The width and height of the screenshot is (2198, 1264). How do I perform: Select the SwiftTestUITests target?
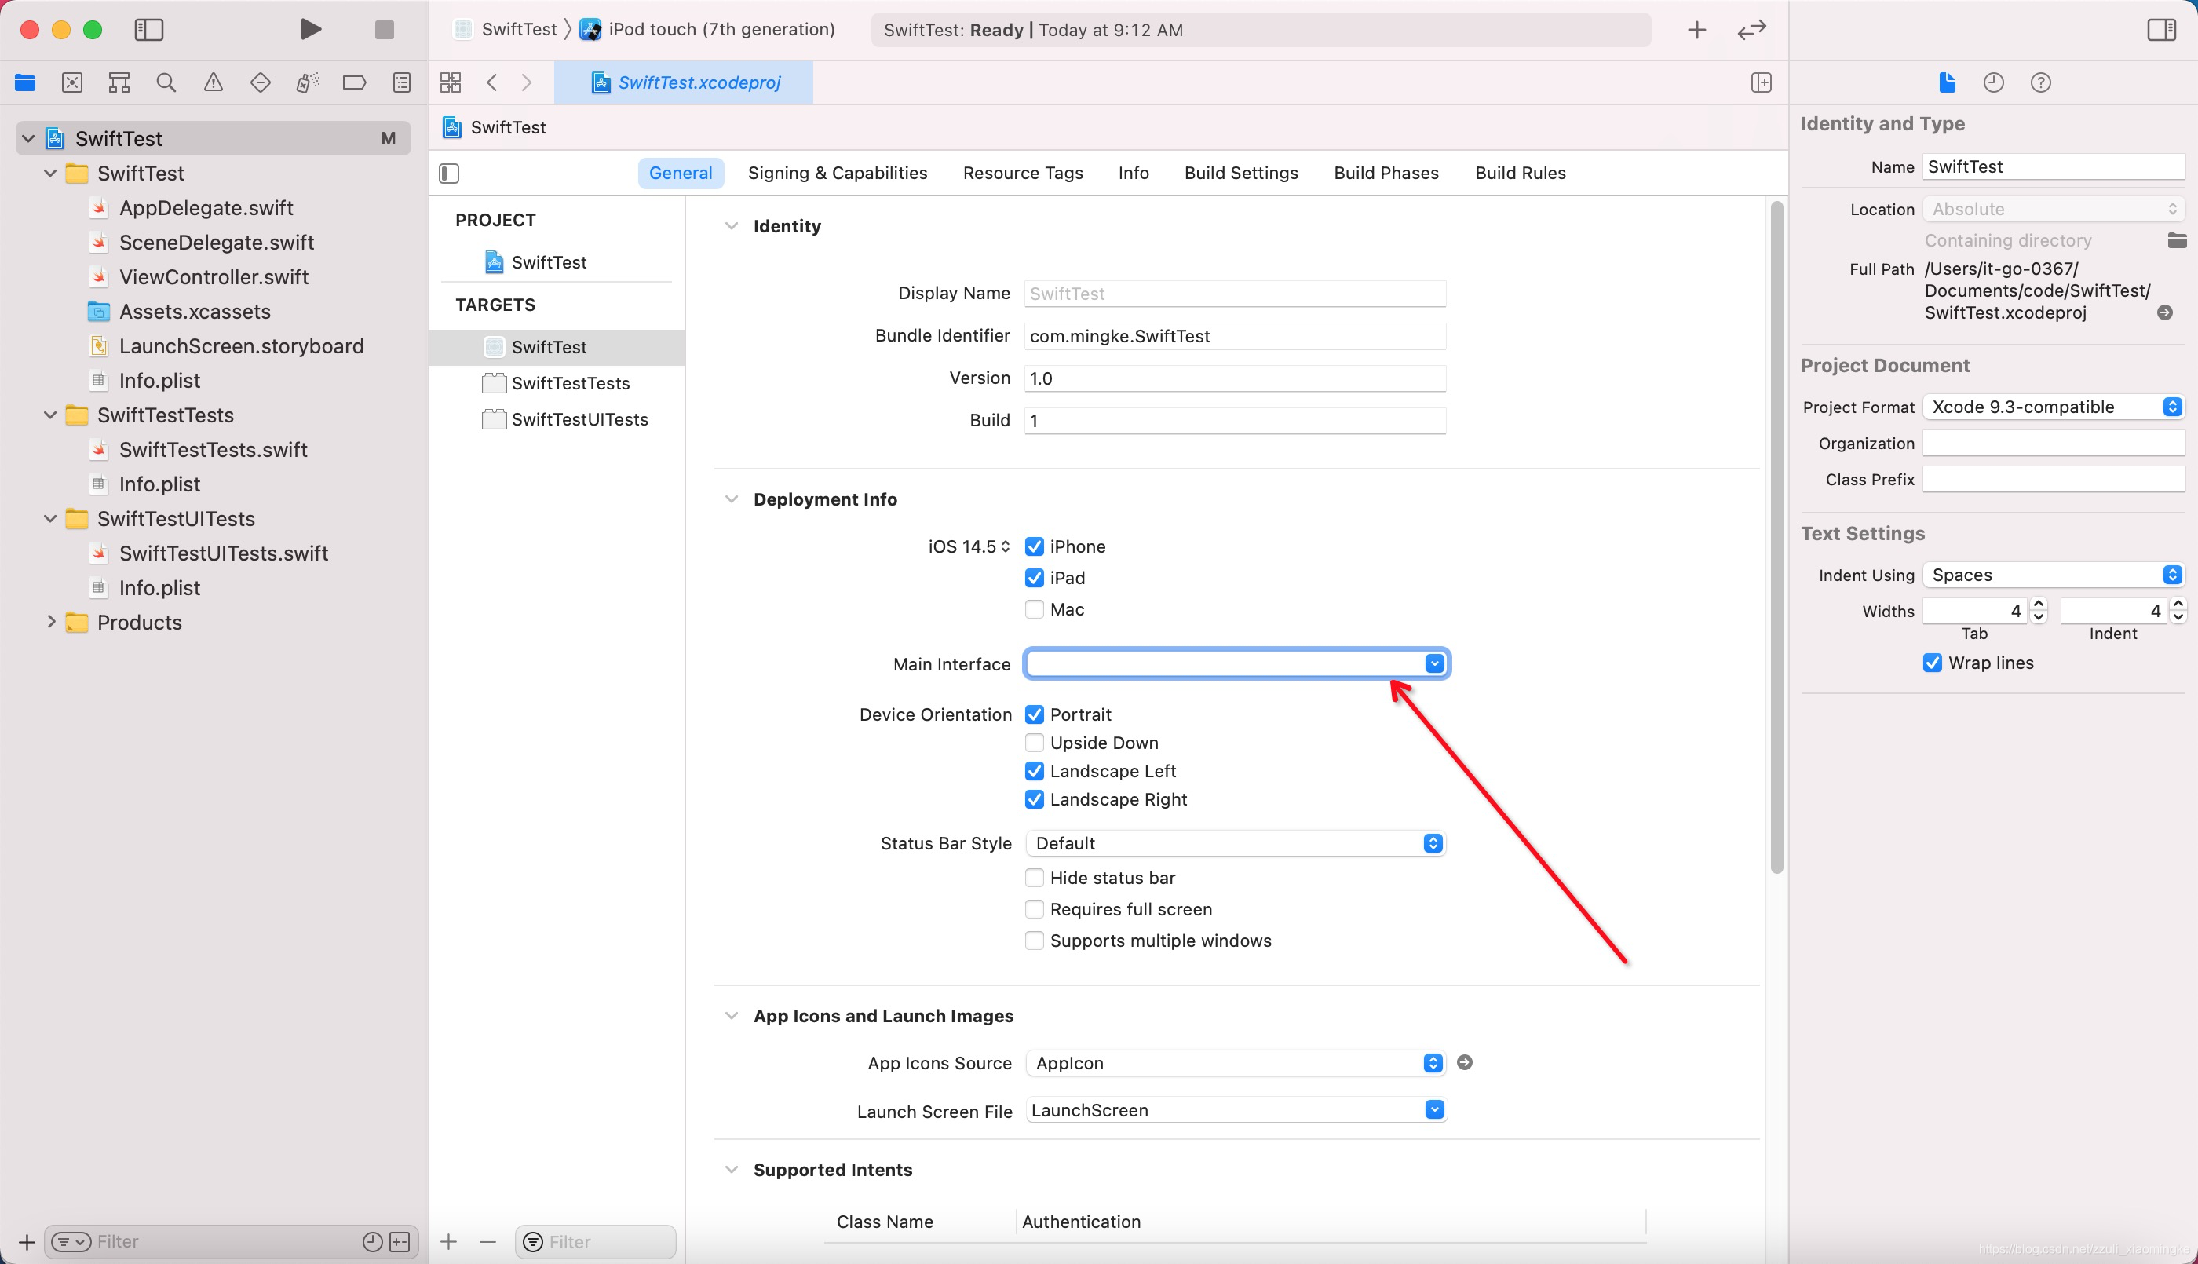click(579, 419)
